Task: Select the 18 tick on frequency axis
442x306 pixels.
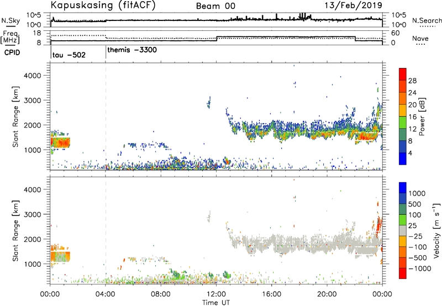Action: [36, 33]
